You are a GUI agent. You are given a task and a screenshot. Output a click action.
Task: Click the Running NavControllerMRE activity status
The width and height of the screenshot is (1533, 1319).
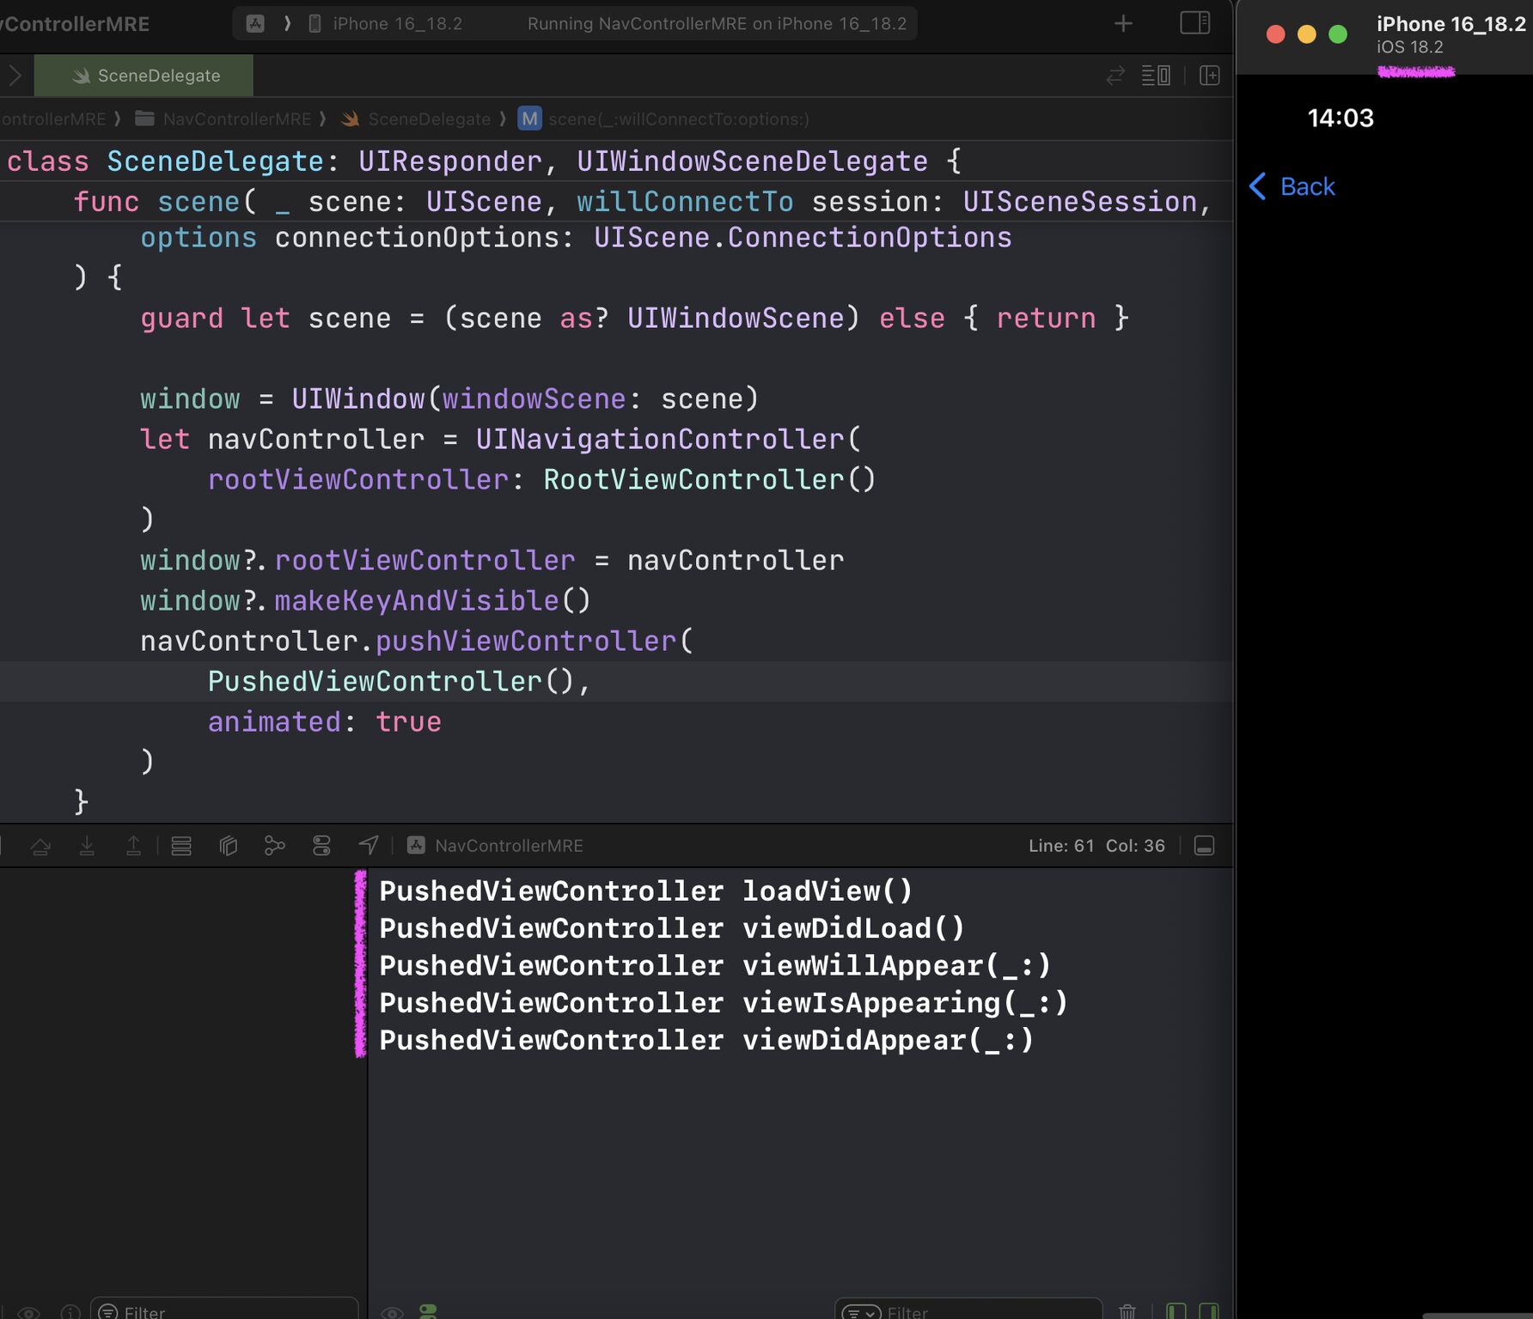[x=717, y=23]
